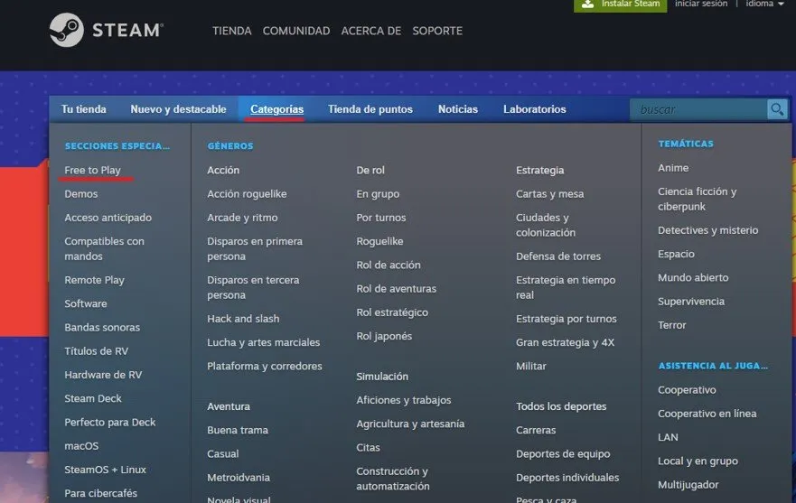
Task: Select macOS category
Action: pyautogui.click(x=81, y=445)
